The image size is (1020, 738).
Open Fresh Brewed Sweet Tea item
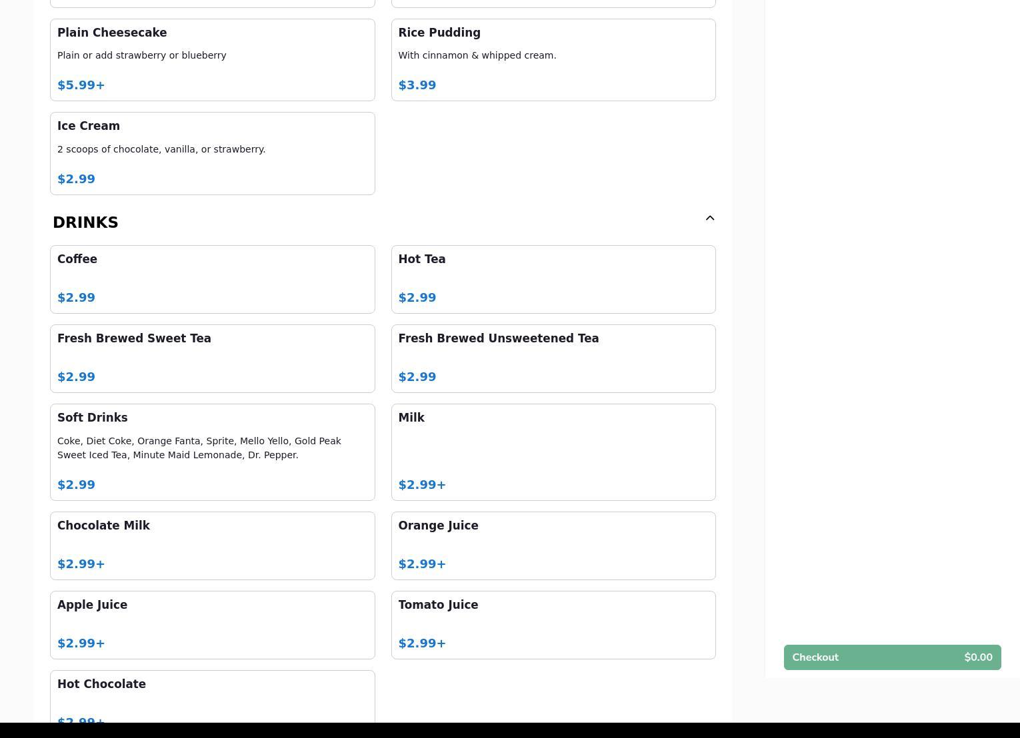click(212, 358)
